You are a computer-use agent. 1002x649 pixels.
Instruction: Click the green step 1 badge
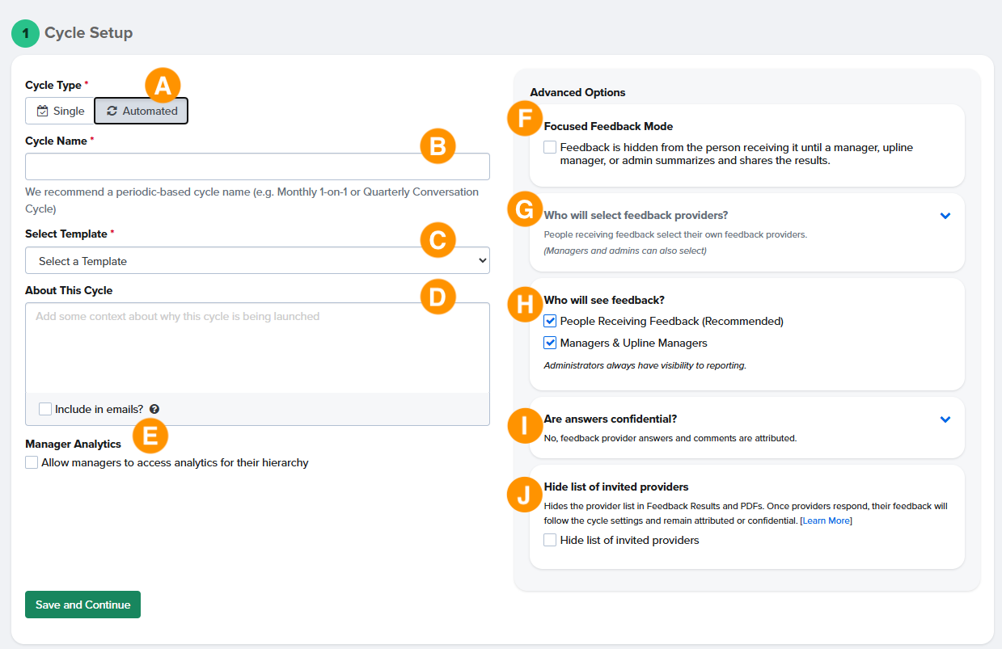click(26, 33)
